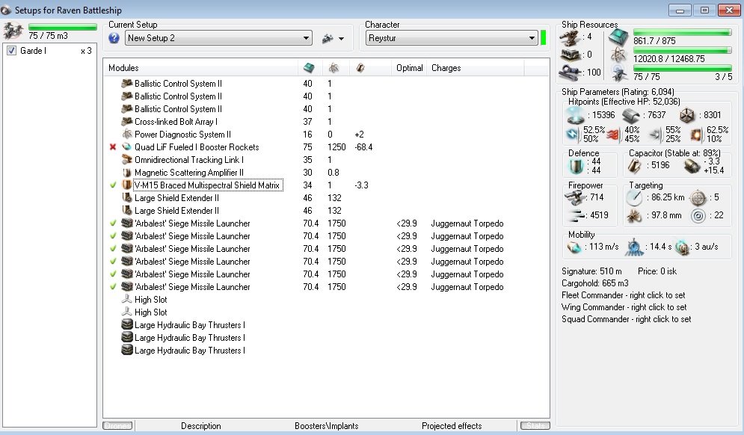Click the Firepower launcher icon showing 714
Screen dimensions: 744x435
coord(574,197)
